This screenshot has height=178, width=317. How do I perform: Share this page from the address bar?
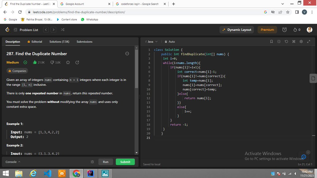(x=280, y=12)
